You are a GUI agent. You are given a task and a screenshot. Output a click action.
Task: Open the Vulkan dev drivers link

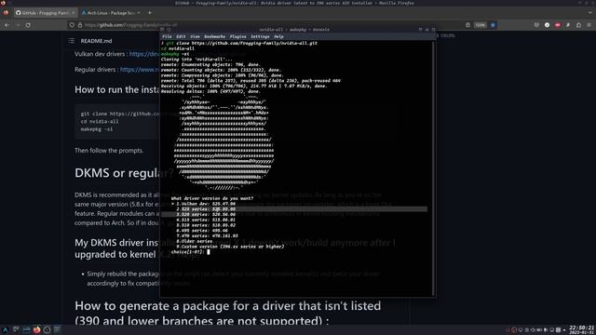pyautogui.click(x=144, y=54)
